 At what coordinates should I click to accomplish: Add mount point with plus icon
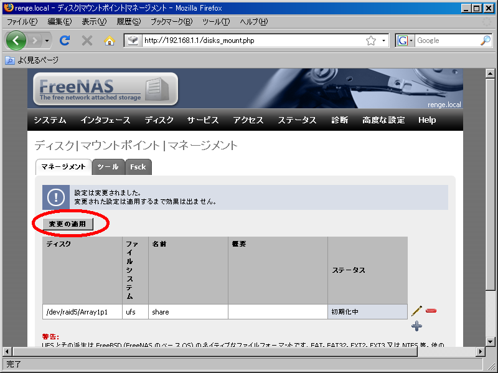click(x=416, y=326)
